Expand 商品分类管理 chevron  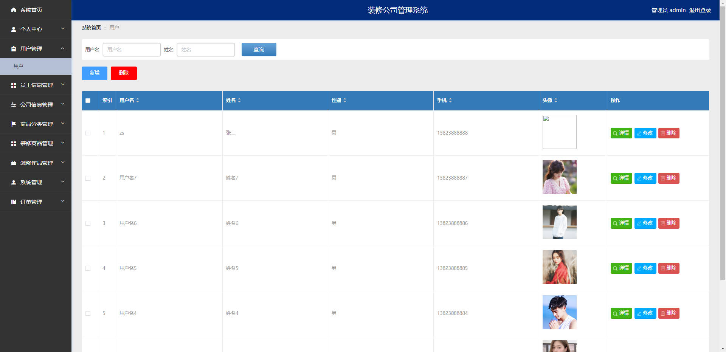63,124
